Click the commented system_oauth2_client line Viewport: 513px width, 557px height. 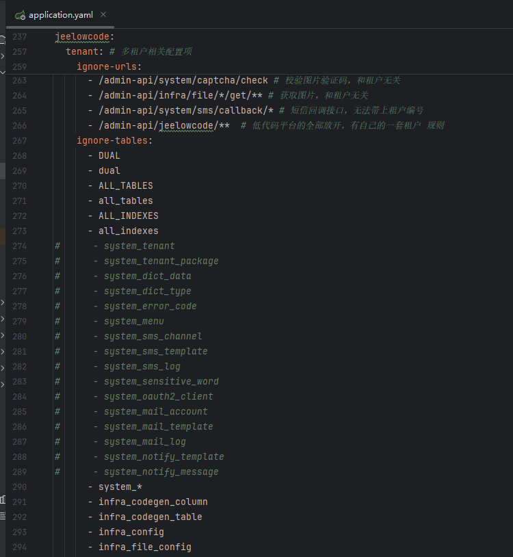pos(158,396)
